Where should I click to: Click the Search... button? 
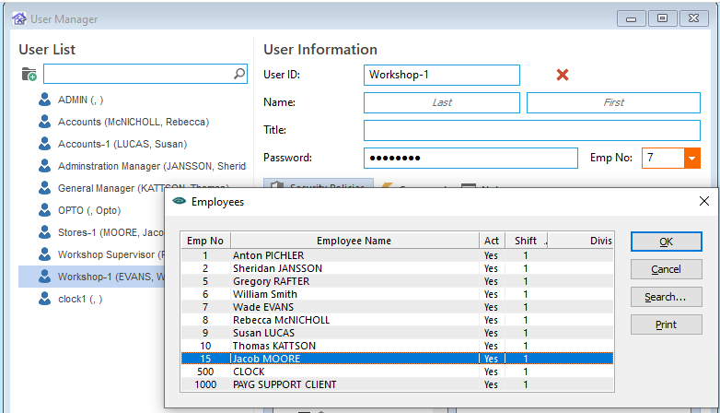click(666, 297)
